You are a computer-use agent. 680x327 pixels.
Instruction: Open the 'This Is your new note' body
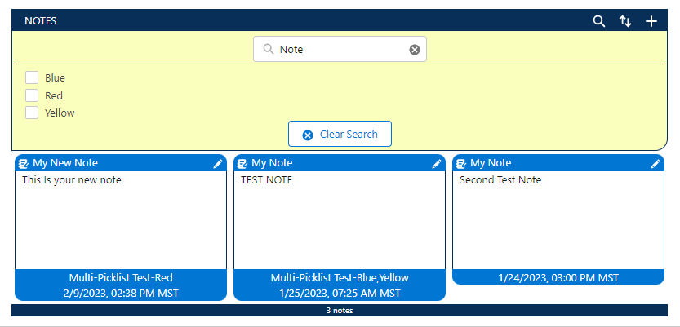click(x=121, y=219)
